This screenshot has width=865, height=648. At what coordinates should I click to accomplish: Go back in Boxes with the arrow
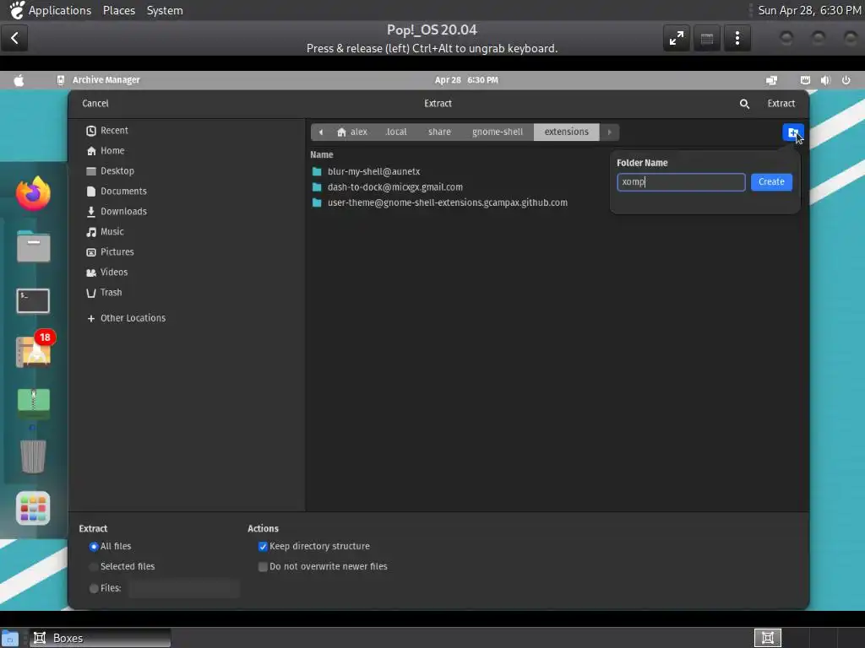[x=14, y=38]
